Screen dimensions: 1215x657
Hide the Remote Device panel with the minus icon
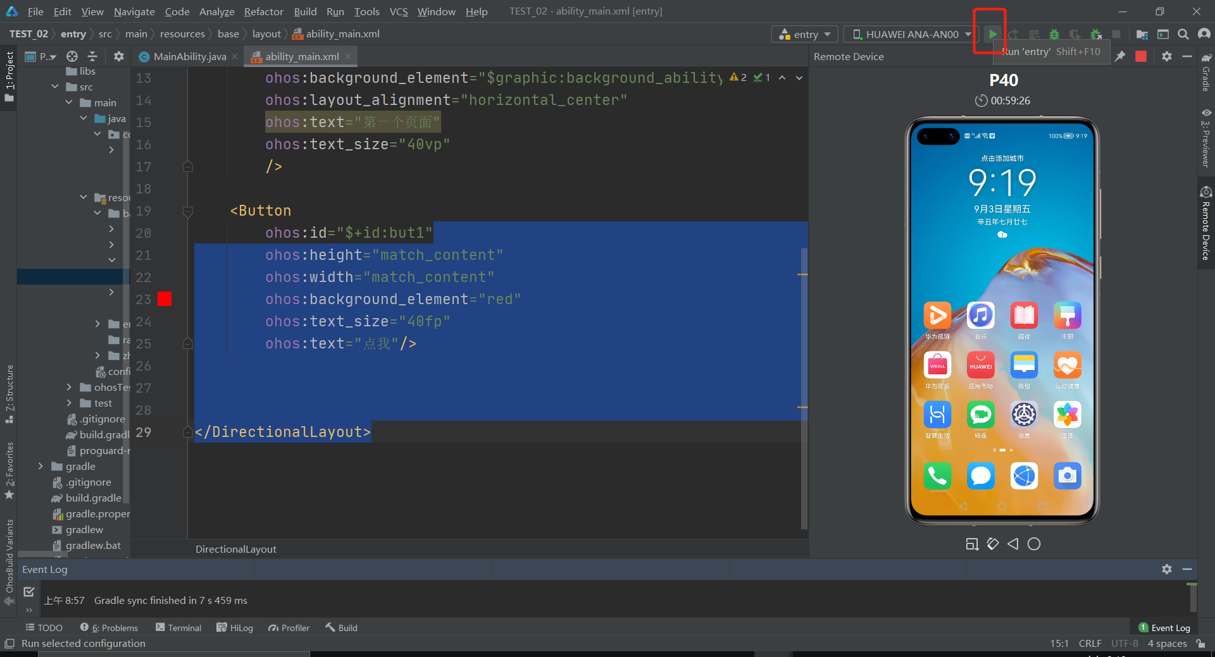1187,56
